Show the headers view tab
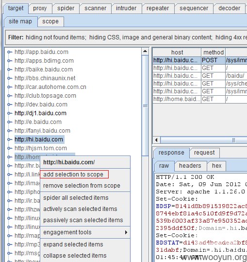This screenshot has width=247, height=262. (190, 166)
